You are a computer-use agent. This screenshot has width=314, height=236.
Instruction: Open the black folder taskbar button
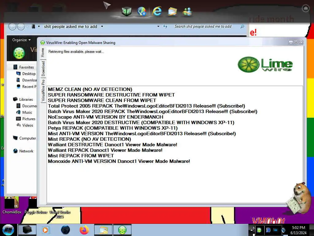coord(27,230)
